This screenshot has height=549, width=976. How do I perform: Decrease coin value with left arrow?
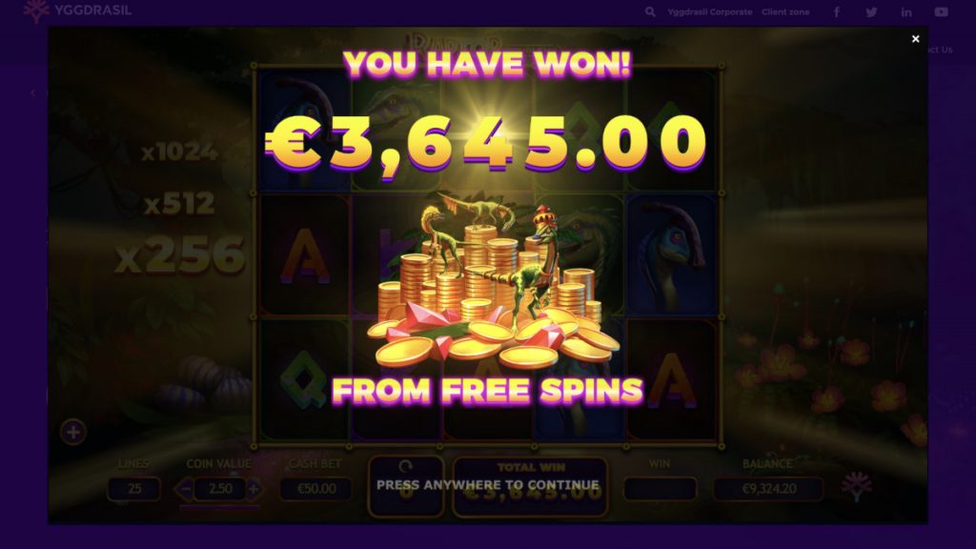pyautogui.click(x=184, y=489)
